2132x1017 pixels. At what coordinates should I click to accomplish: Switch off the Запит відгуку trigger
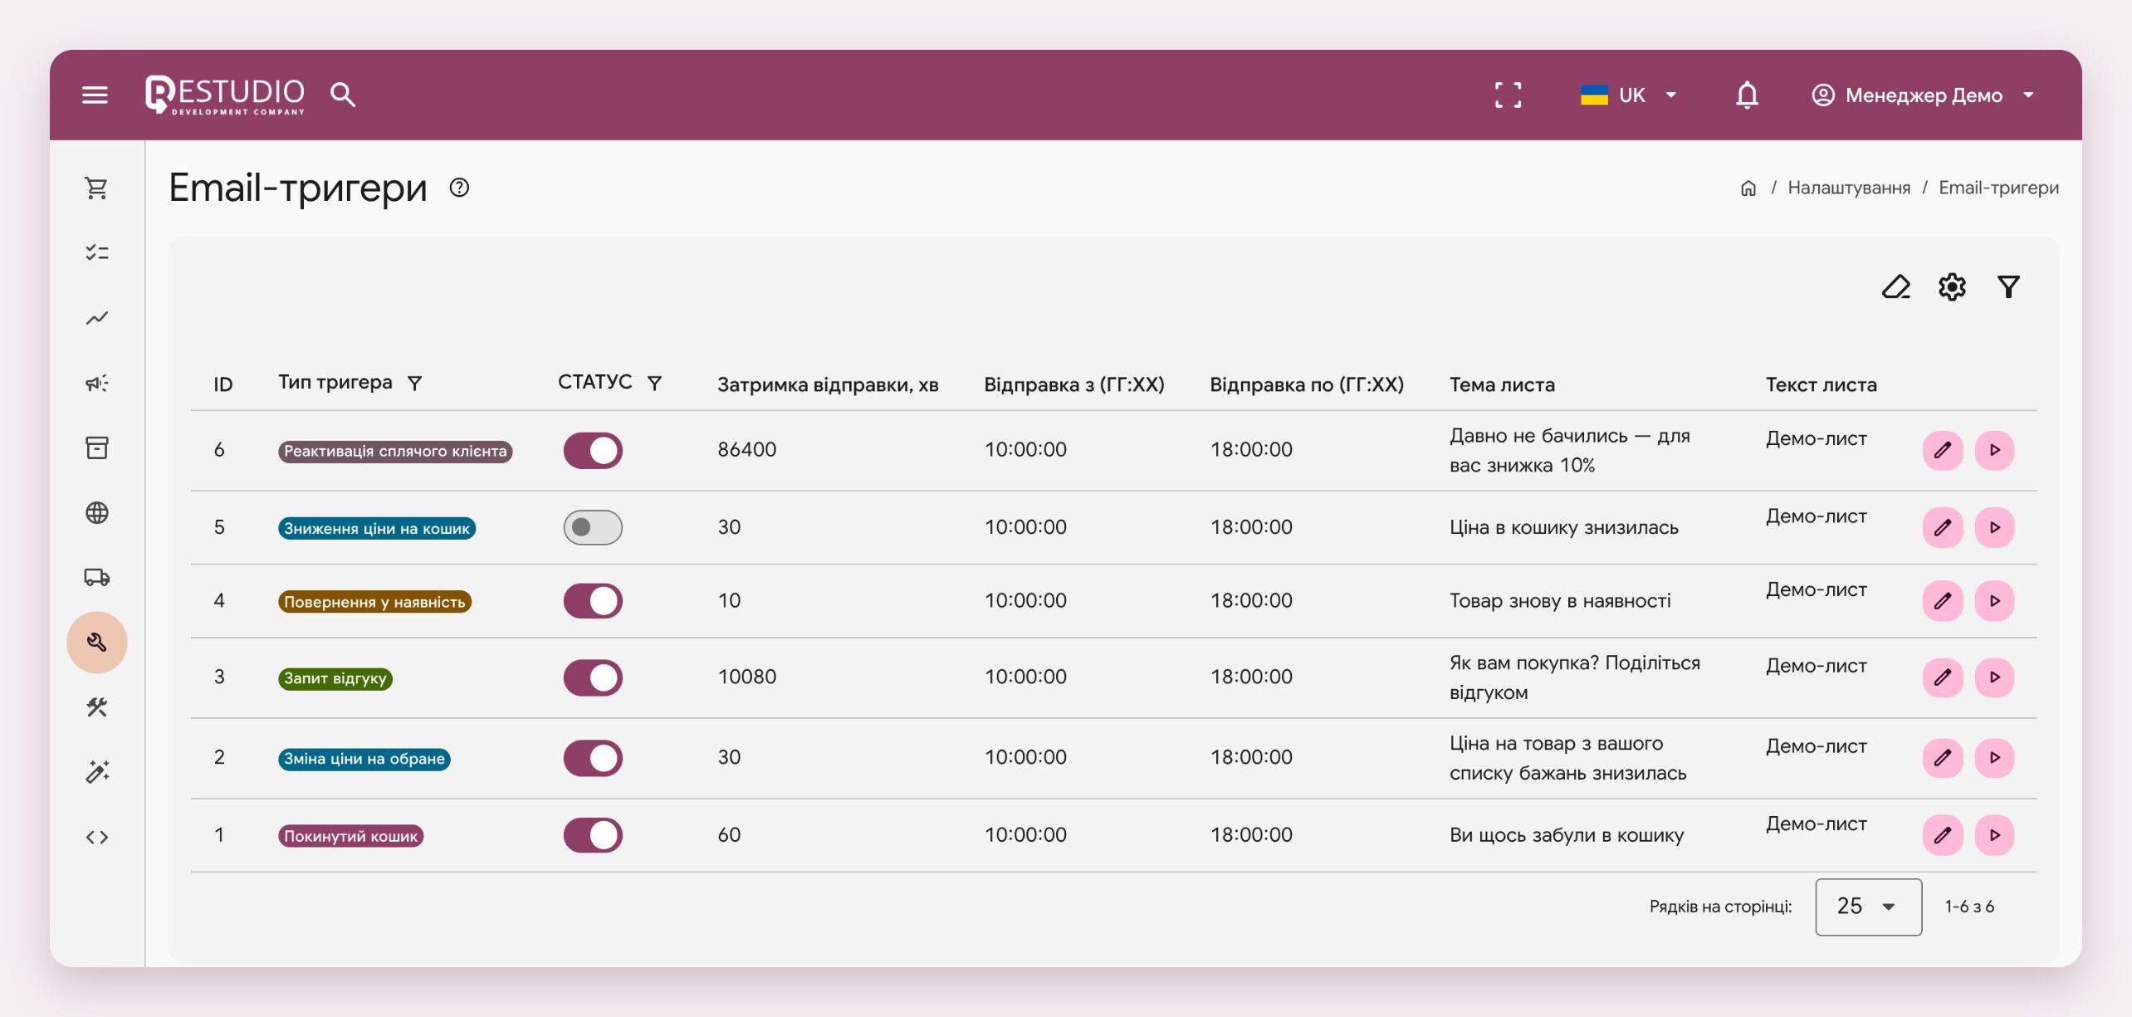pos(593,677)
